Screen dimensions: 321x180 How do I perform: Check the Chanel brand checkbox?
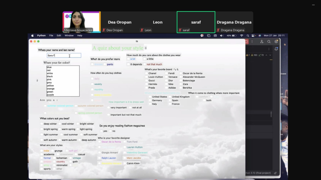pos(146,73)
